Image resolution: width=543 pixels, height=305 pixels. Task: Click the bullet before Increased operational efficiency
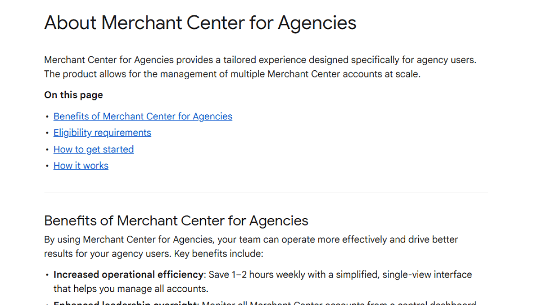point(48,275)
